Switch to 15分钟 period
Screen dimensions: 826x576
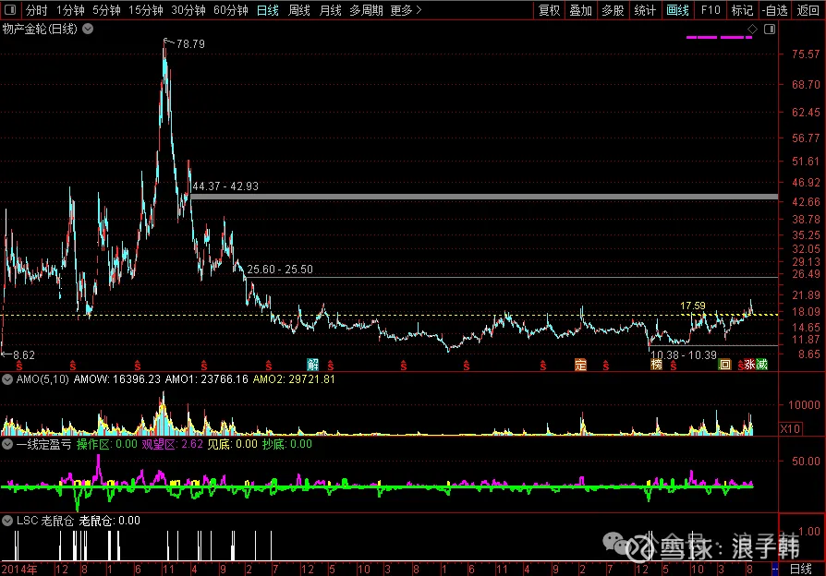(146, 10)
